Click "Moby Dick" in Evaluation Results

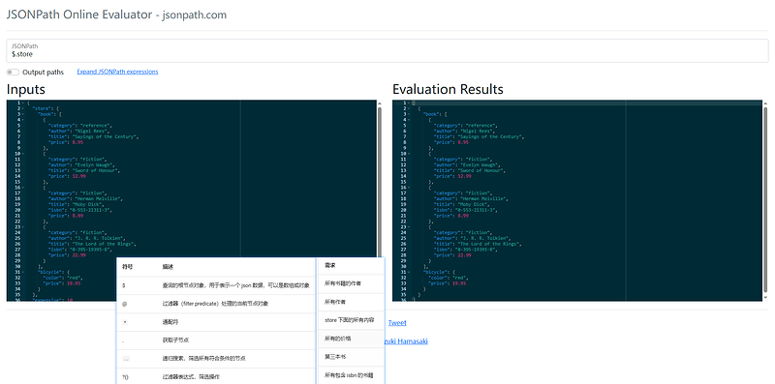(474, 204)
